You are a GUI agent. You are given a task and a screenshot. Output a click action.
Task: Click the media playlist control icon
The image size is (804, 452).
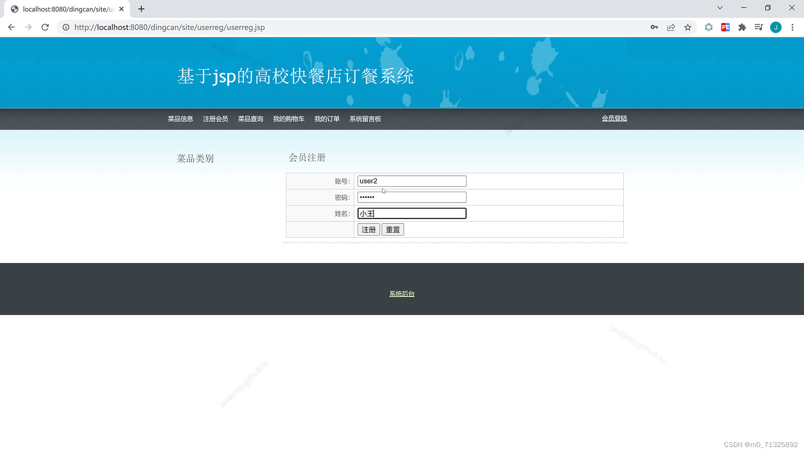tap(759, 27)
